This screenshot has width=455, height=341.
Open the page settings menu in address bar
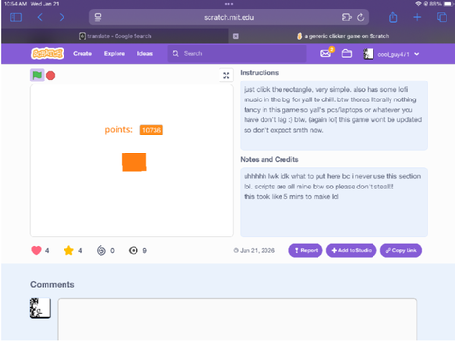98,17
